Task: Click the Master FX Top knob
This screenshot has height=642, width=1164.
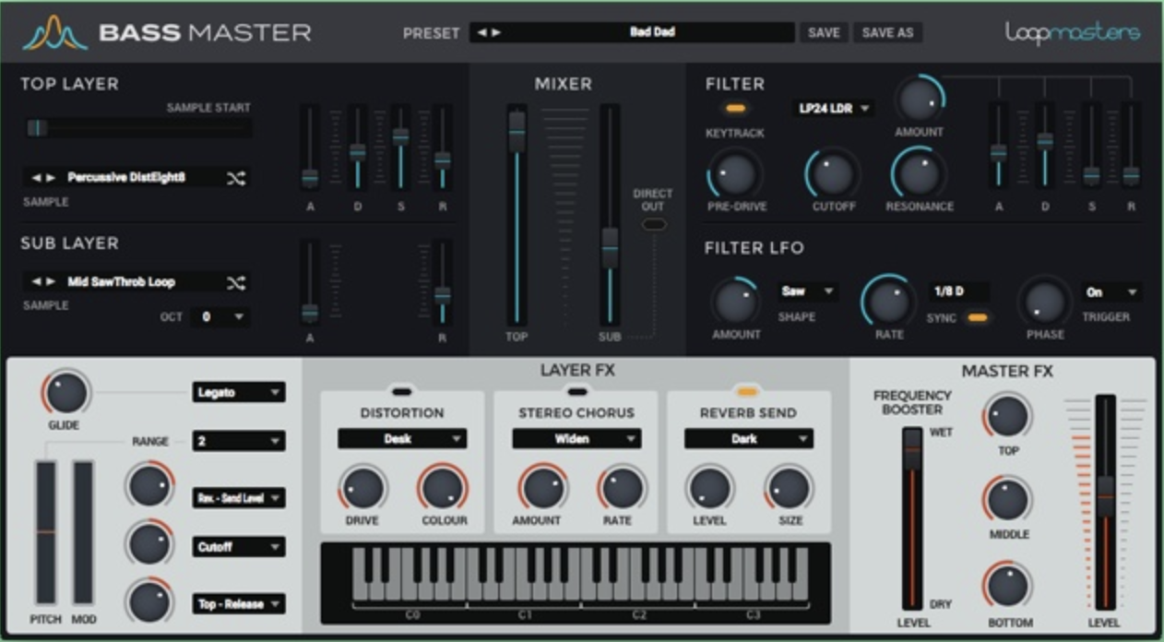Action: (x=1007, y=416)
